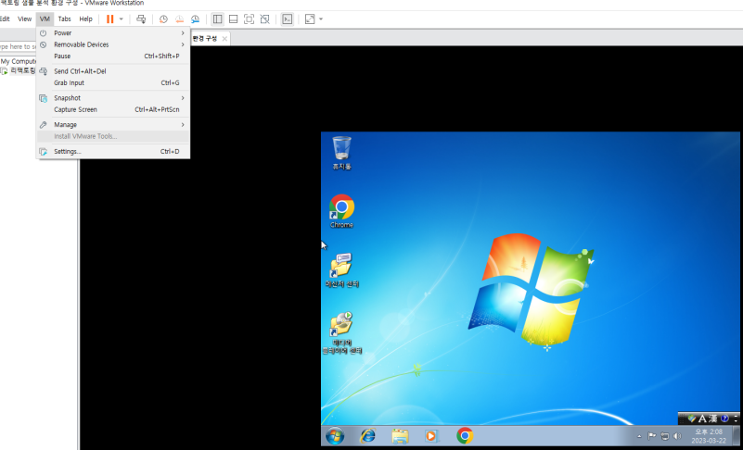This screenshot has height=450, width=743.
Task: Click the Action Center flag tray icon
Action: (x=652, y=436)
